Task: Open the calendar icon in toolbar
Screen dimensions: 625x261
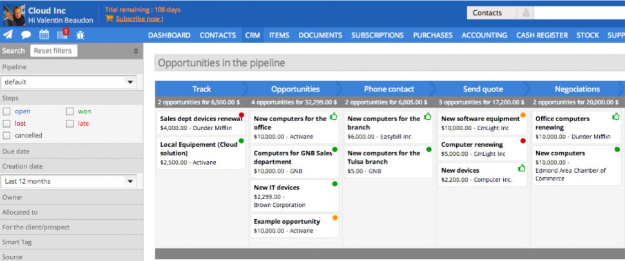Action: (x=44, y=35)
